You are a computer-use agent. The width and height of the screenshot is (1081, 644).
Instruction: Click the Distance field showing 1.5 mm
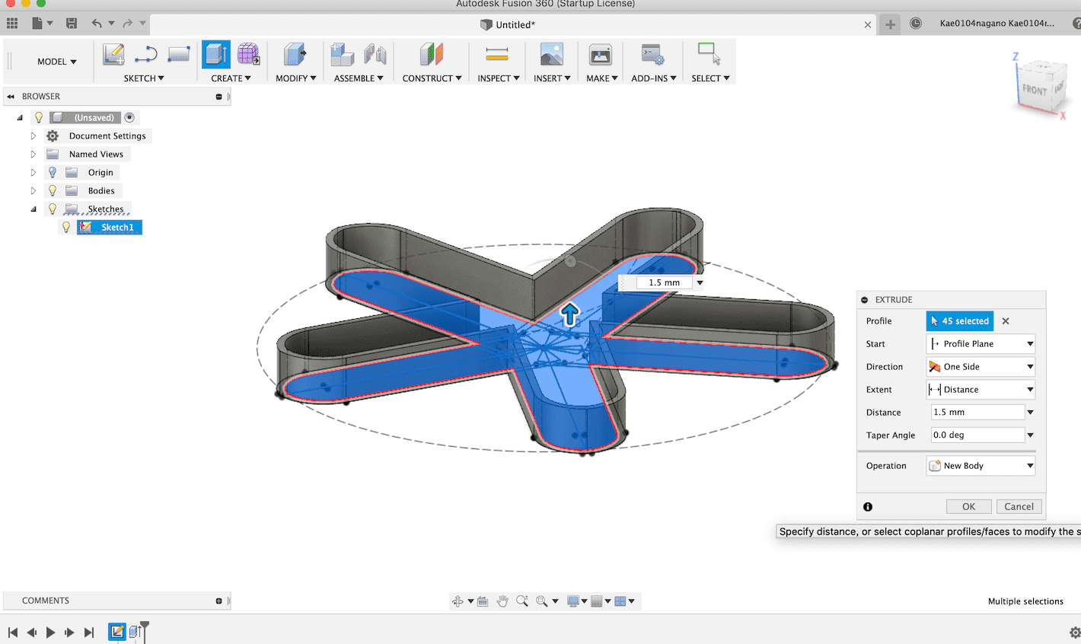pyautogui.click(x=978, y=413)
